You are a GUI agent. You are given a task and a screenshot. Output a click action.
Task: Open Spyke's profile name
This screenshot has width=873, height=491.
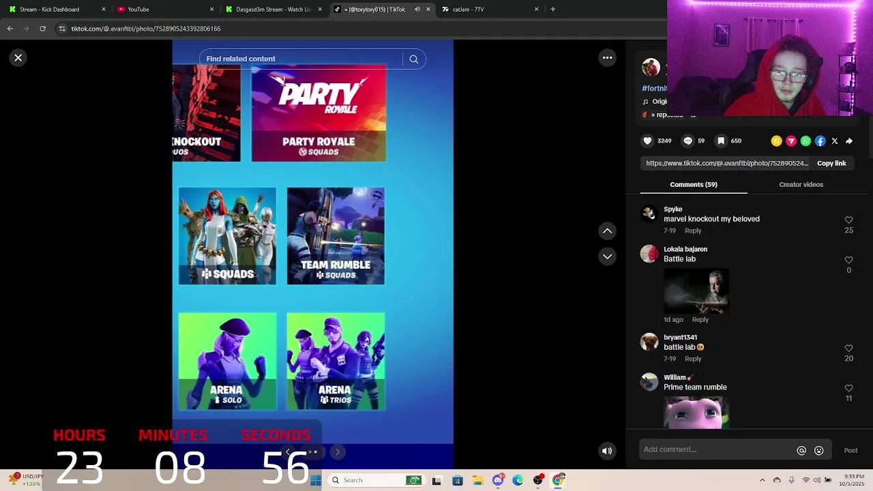coord(672,209)
